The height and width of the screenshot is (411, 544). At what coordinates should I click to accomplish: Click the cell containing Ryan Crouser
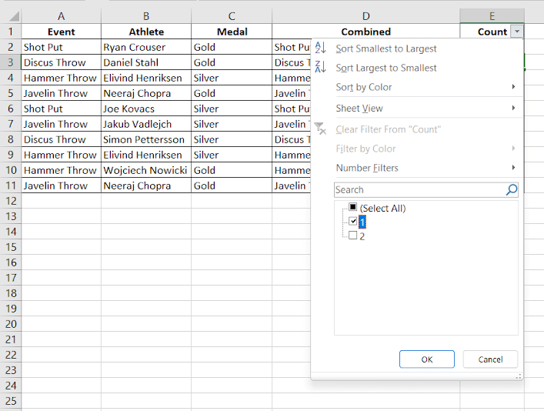(x=146, y=47)
